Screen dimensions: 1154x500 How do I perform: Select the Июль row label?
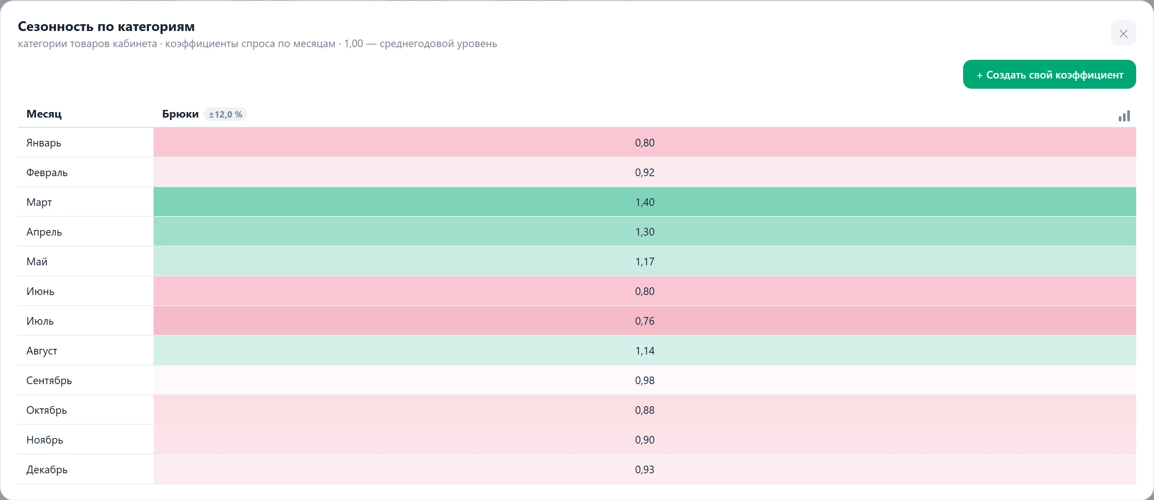point(40,321)
